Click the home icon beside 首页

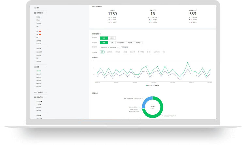[35, 8]
